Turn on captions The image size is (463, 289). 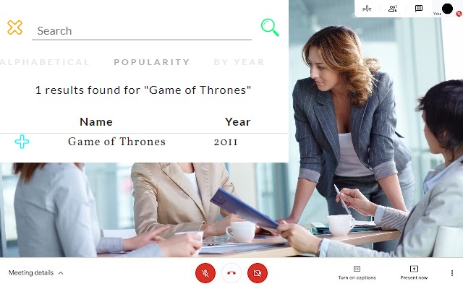click(357, 273)
